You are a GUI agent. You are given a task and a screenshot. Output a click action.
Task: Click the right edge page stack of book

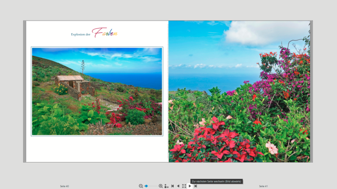311,92
